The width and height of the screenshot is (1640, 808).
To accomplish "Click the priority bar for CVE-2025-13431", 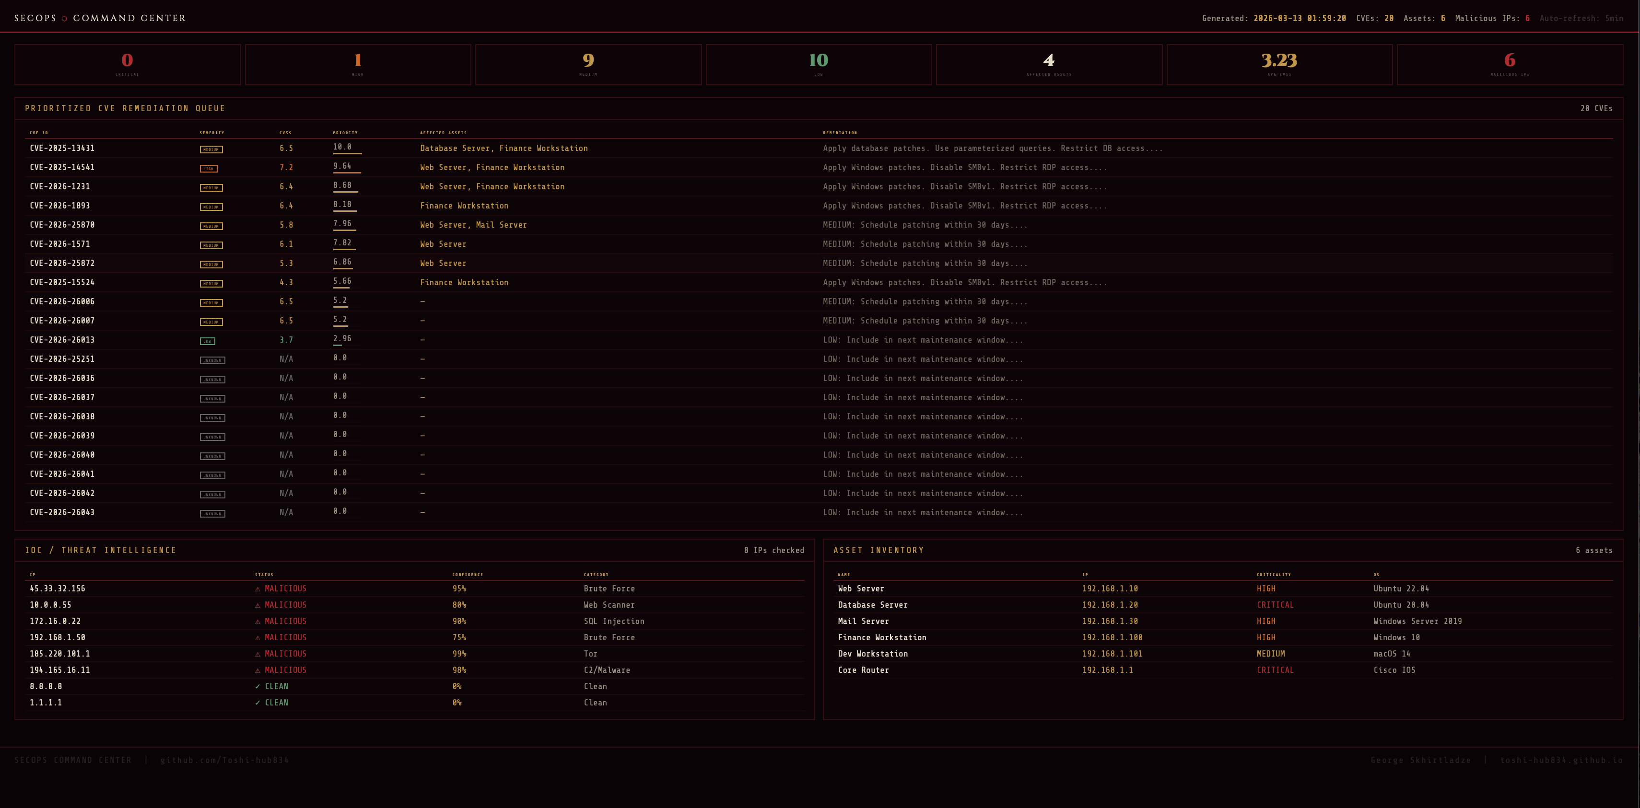I will (347, 153).
